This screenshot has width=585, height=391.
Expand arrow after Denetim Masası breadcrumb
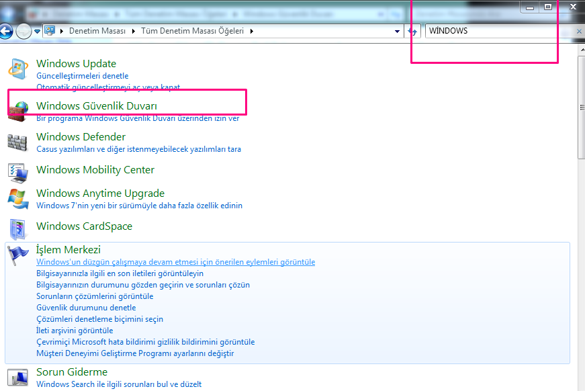(133, 31)
